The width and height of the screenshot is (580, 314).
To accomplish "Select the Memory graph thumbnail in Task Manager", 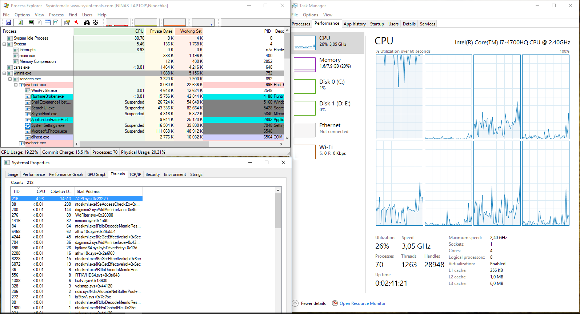I will [x=305, y=65].
